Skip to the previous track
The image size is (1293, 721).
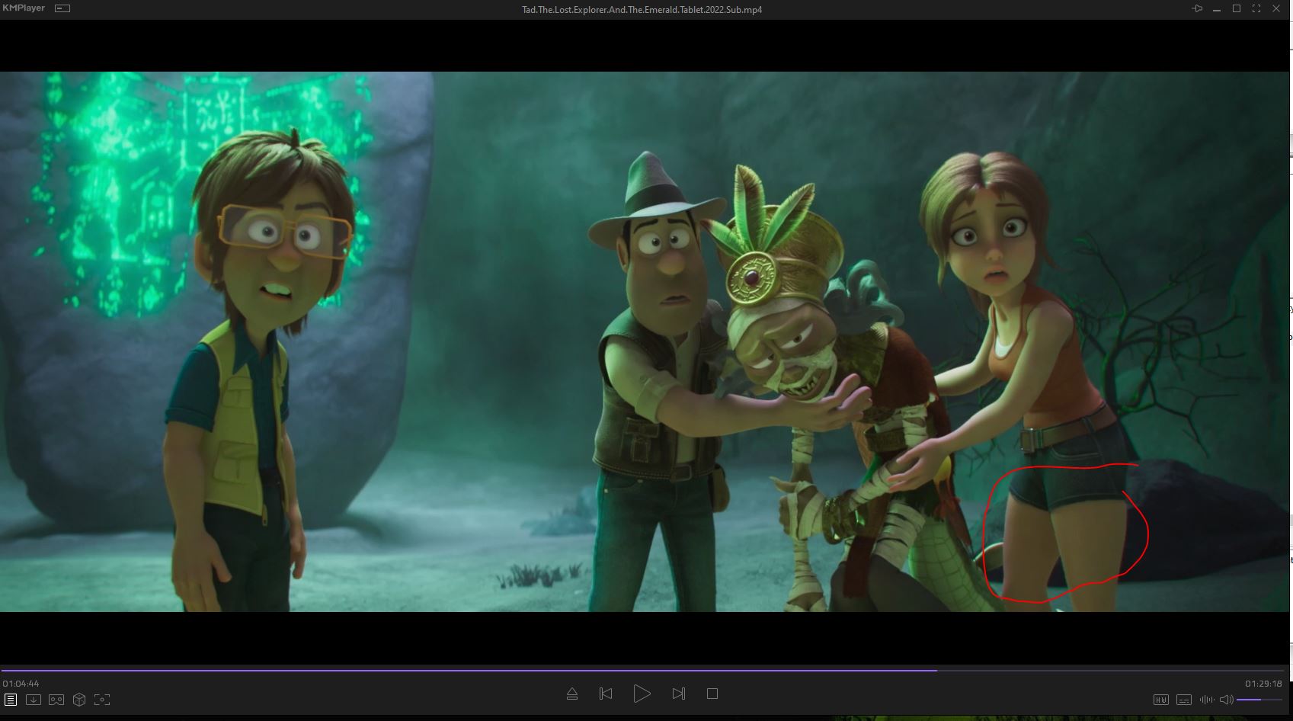tap(606, 694)
